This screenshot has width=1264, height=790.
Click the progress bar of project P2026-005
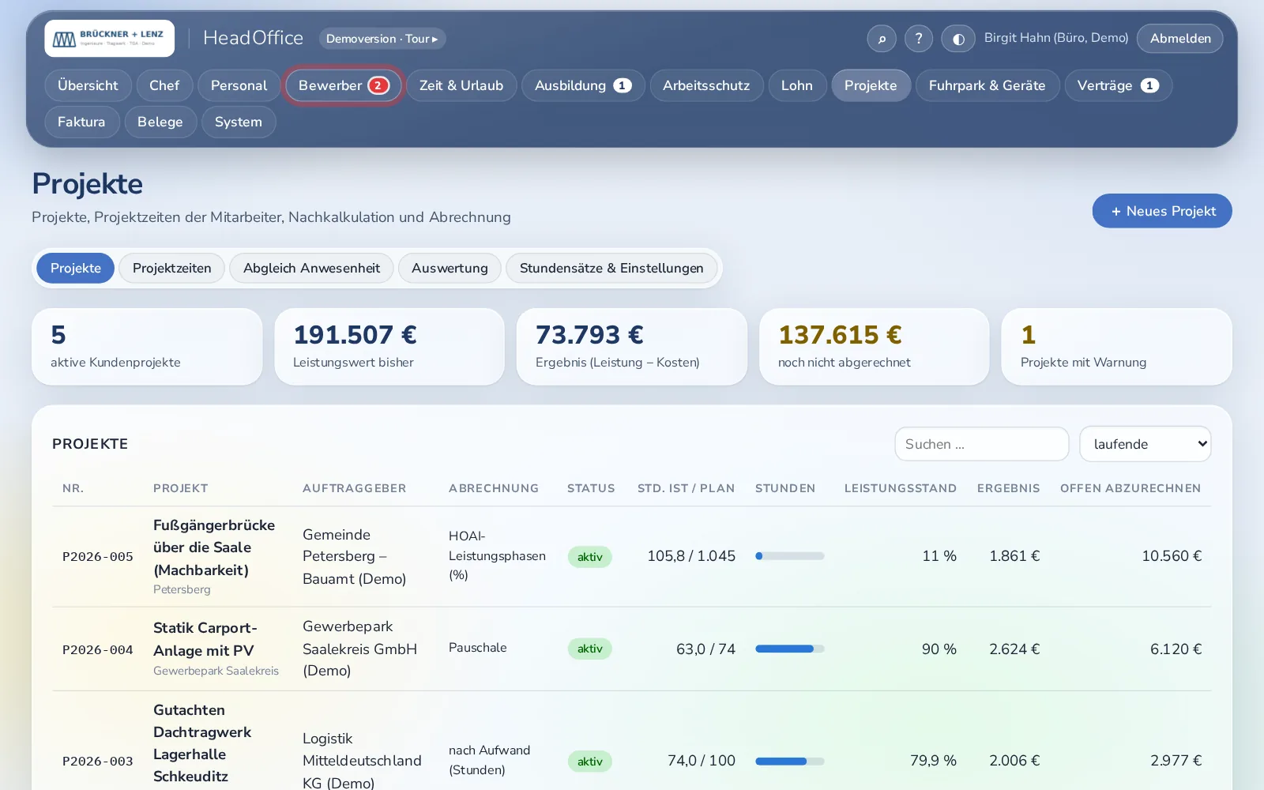click(x=790, y=556)
